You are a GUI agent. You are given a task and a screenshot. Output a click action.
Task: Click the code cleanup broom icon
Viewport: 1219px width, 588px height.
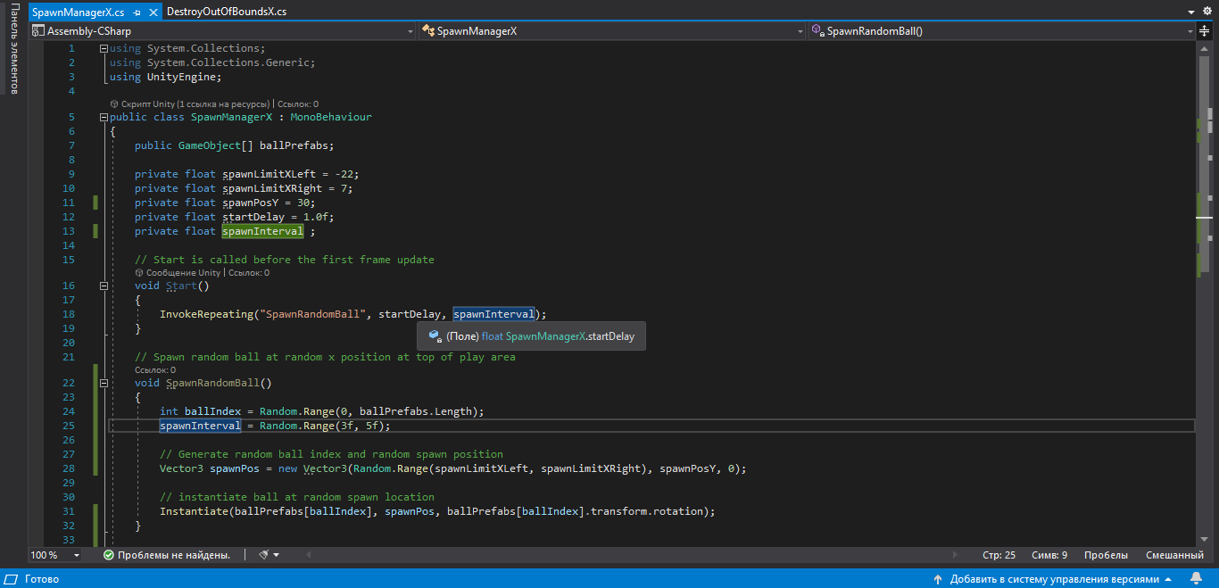pyautogui.click(x=264, y=555)
